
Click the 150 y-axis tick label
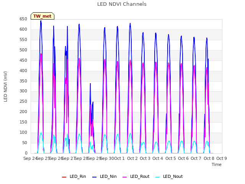tap(23, 122)
